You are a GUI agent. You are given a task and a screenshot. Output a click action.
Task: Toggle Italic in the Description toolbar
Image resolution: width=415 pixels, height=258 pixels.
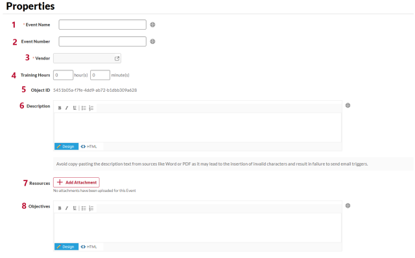(67, 108)
